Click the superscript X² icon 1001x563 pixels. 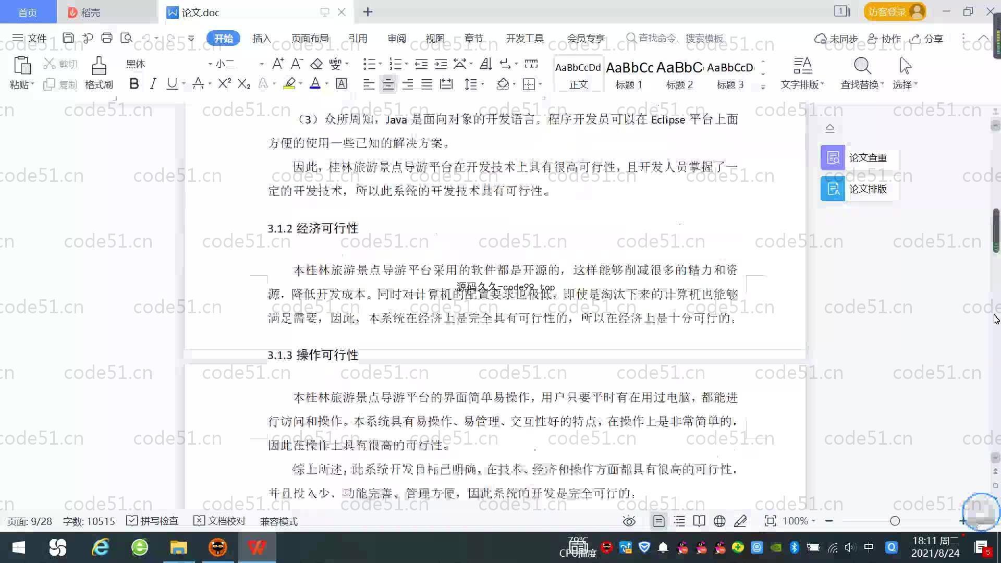tap(224, 84)
